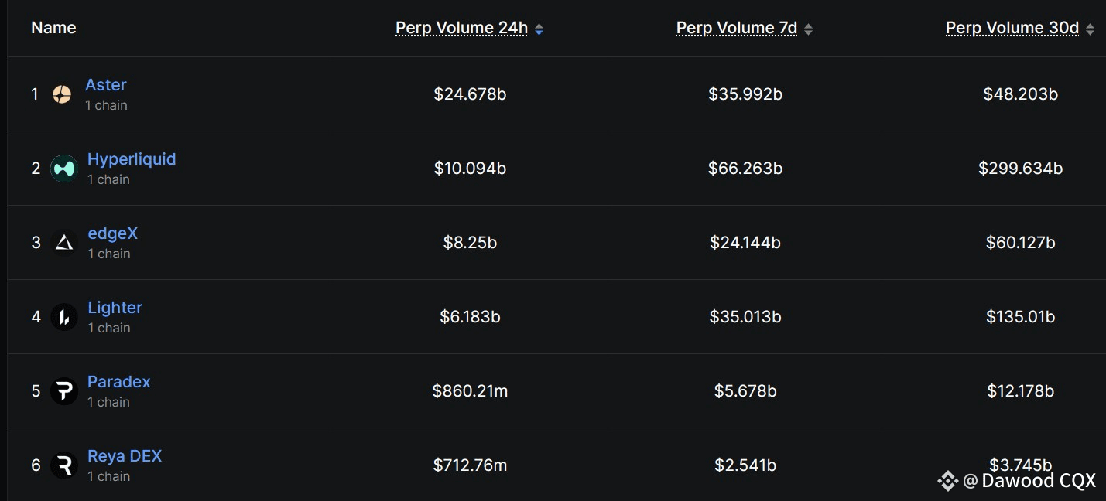Click the Aster protocol logo icon
1106x501 pixels.
tap(62, 94)
